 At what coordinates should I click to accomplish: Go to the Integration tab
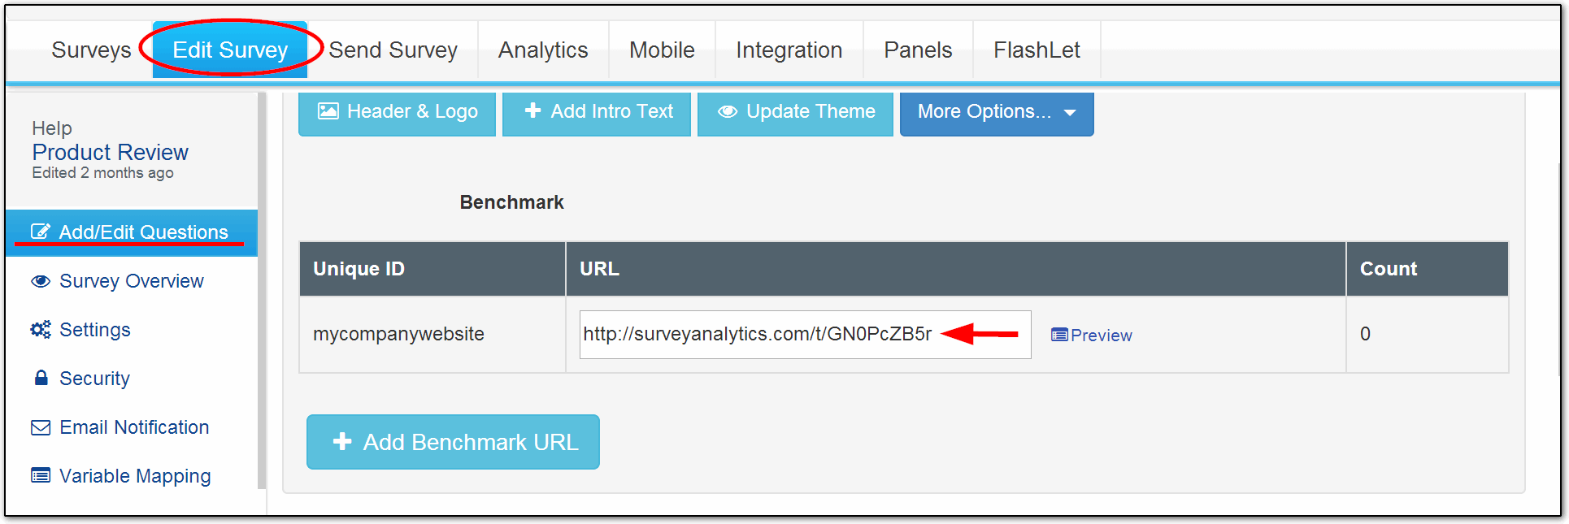789,50
